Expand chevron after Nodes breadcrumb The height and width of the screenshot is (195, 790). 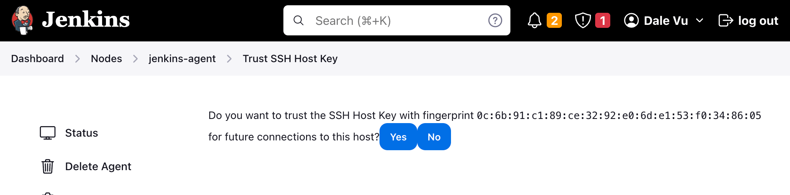coord(135,59)
